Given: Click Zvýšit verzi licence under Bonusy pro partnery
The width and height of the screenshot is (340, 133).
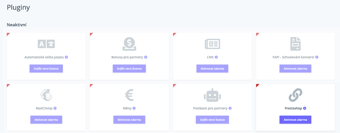Looking at the screenshot, I should pos(129,69).
